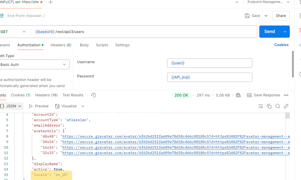Screen dimensions: 301x180
Task: Click the response time 297 ms
Action: point(203,95)
